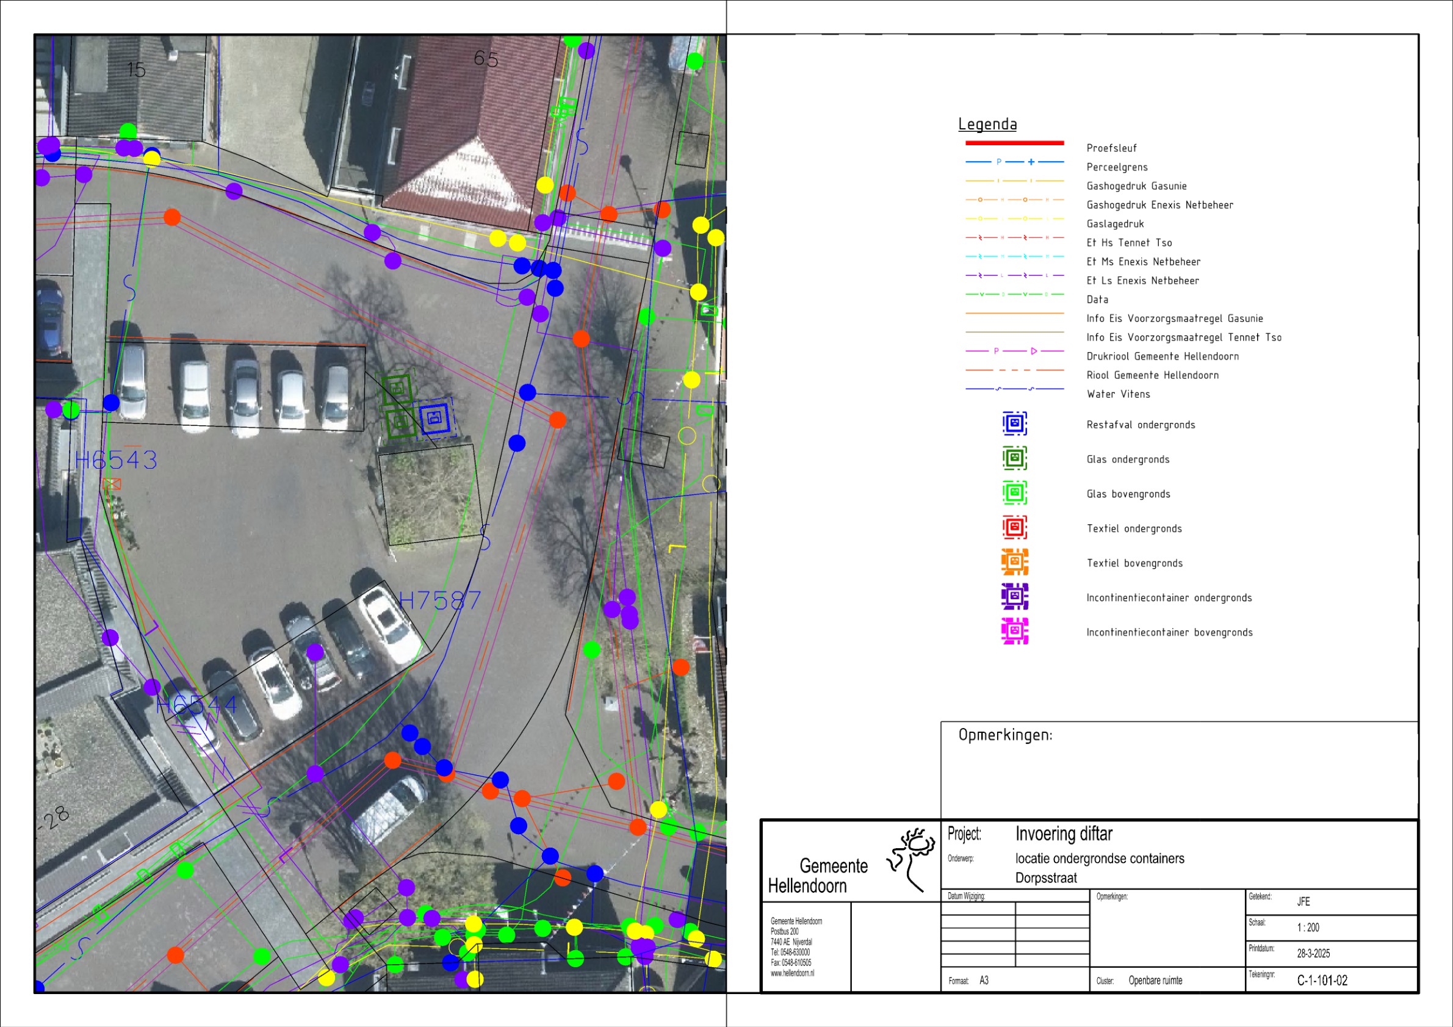
Task: Click the red Proefsleuf line swatch
Action: (1014, 143)
